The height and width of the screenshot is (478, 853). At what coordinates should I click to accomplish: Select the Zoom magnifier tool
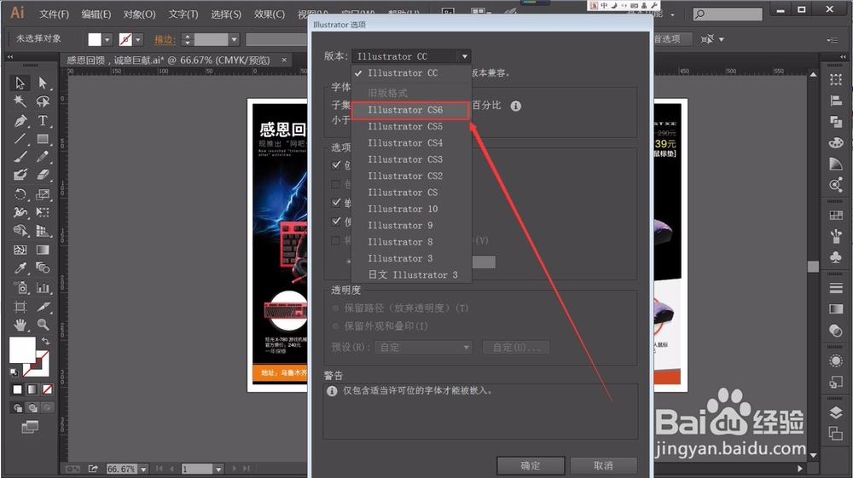(x=43, y=325)
